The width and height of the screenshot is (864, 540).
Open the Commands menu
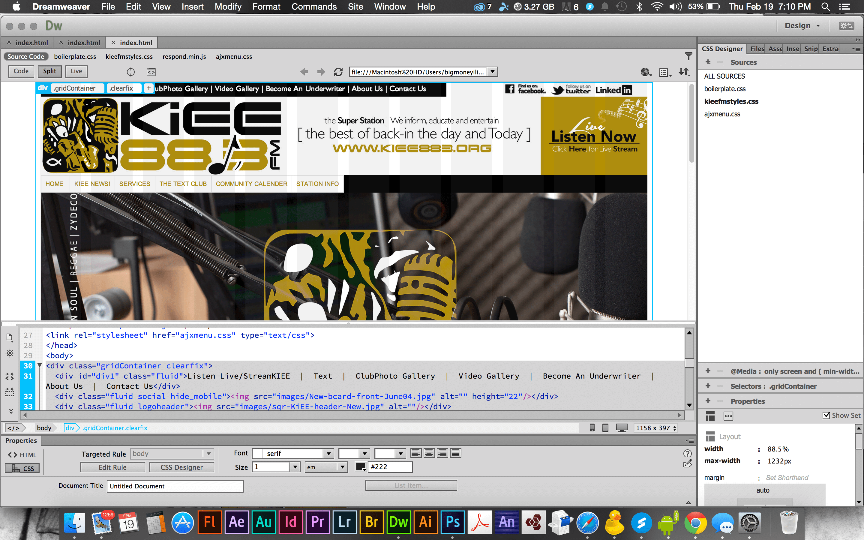pos(314,6)
